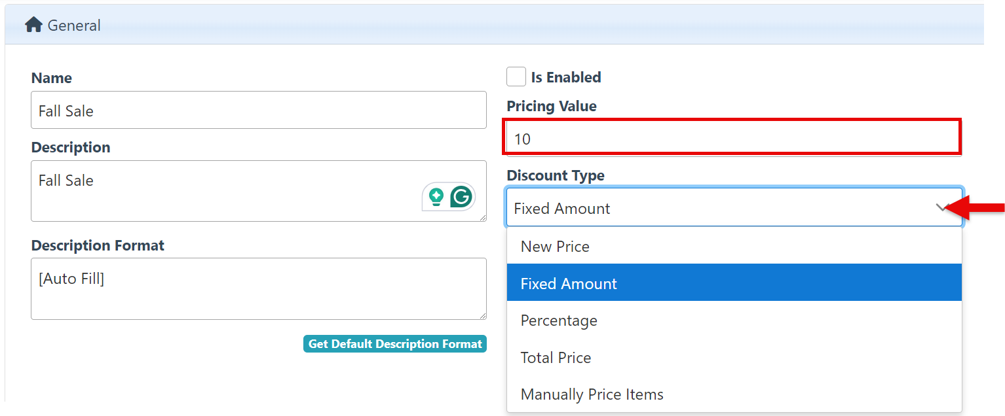Select Total Price in the dropdown list

coord(556,358)
